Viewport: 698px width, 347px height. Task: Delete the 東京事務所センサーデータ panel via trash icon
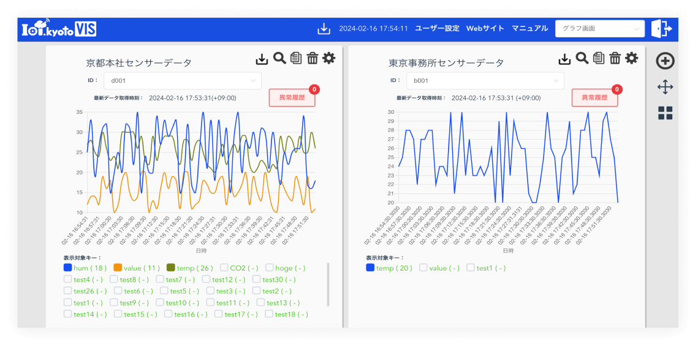coord(615,58)
